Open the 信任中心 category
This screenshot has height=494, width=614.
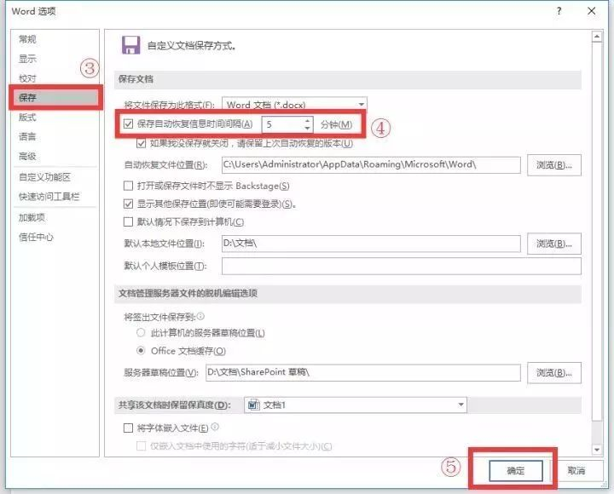[x=36, y=237]
